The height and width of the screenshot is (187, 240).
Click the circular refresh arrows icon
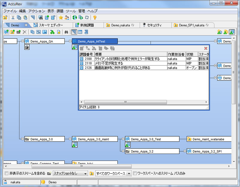point(87,17)
